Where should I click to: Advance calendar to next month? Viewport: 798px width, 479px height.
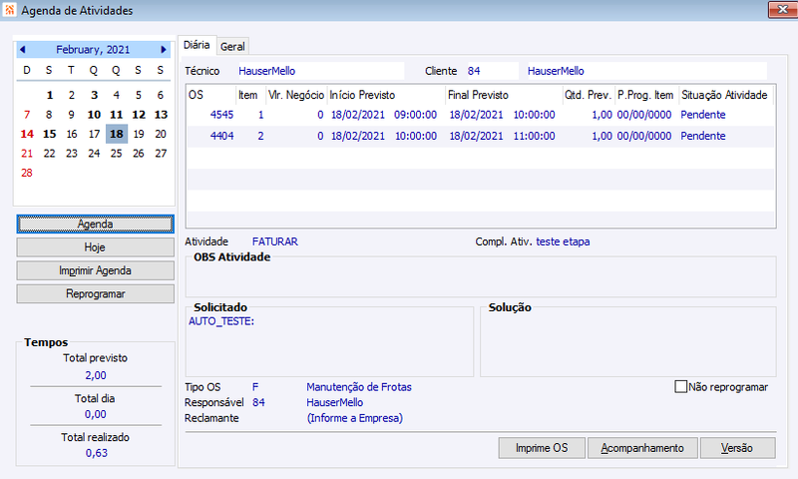point(164,49)
